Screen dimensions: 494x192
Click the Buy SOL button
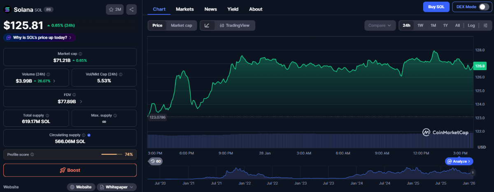coord(436,7)
